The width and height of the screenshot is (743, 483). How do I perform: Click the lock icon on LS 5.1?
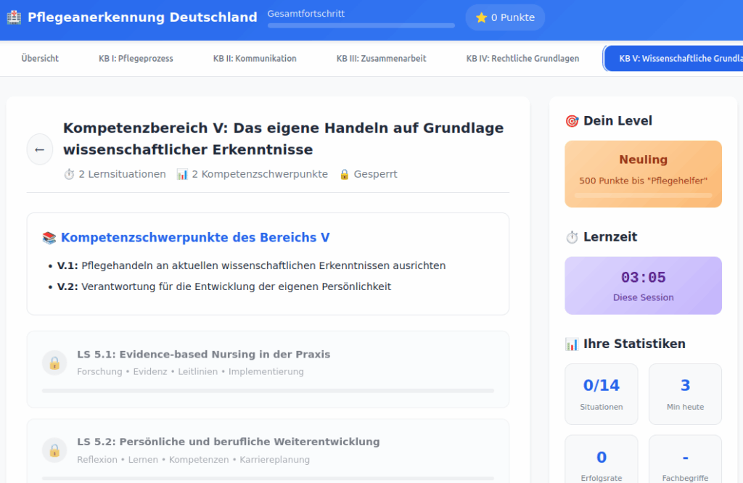tap(54, 363)
